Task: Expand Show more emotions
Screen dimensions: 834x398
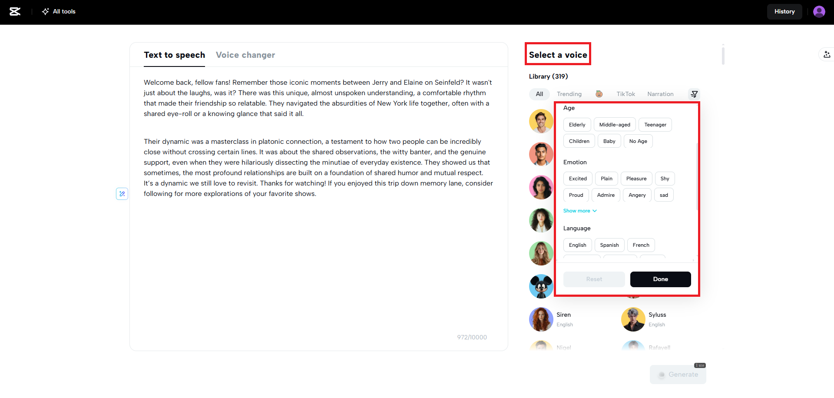Action: 580,211
